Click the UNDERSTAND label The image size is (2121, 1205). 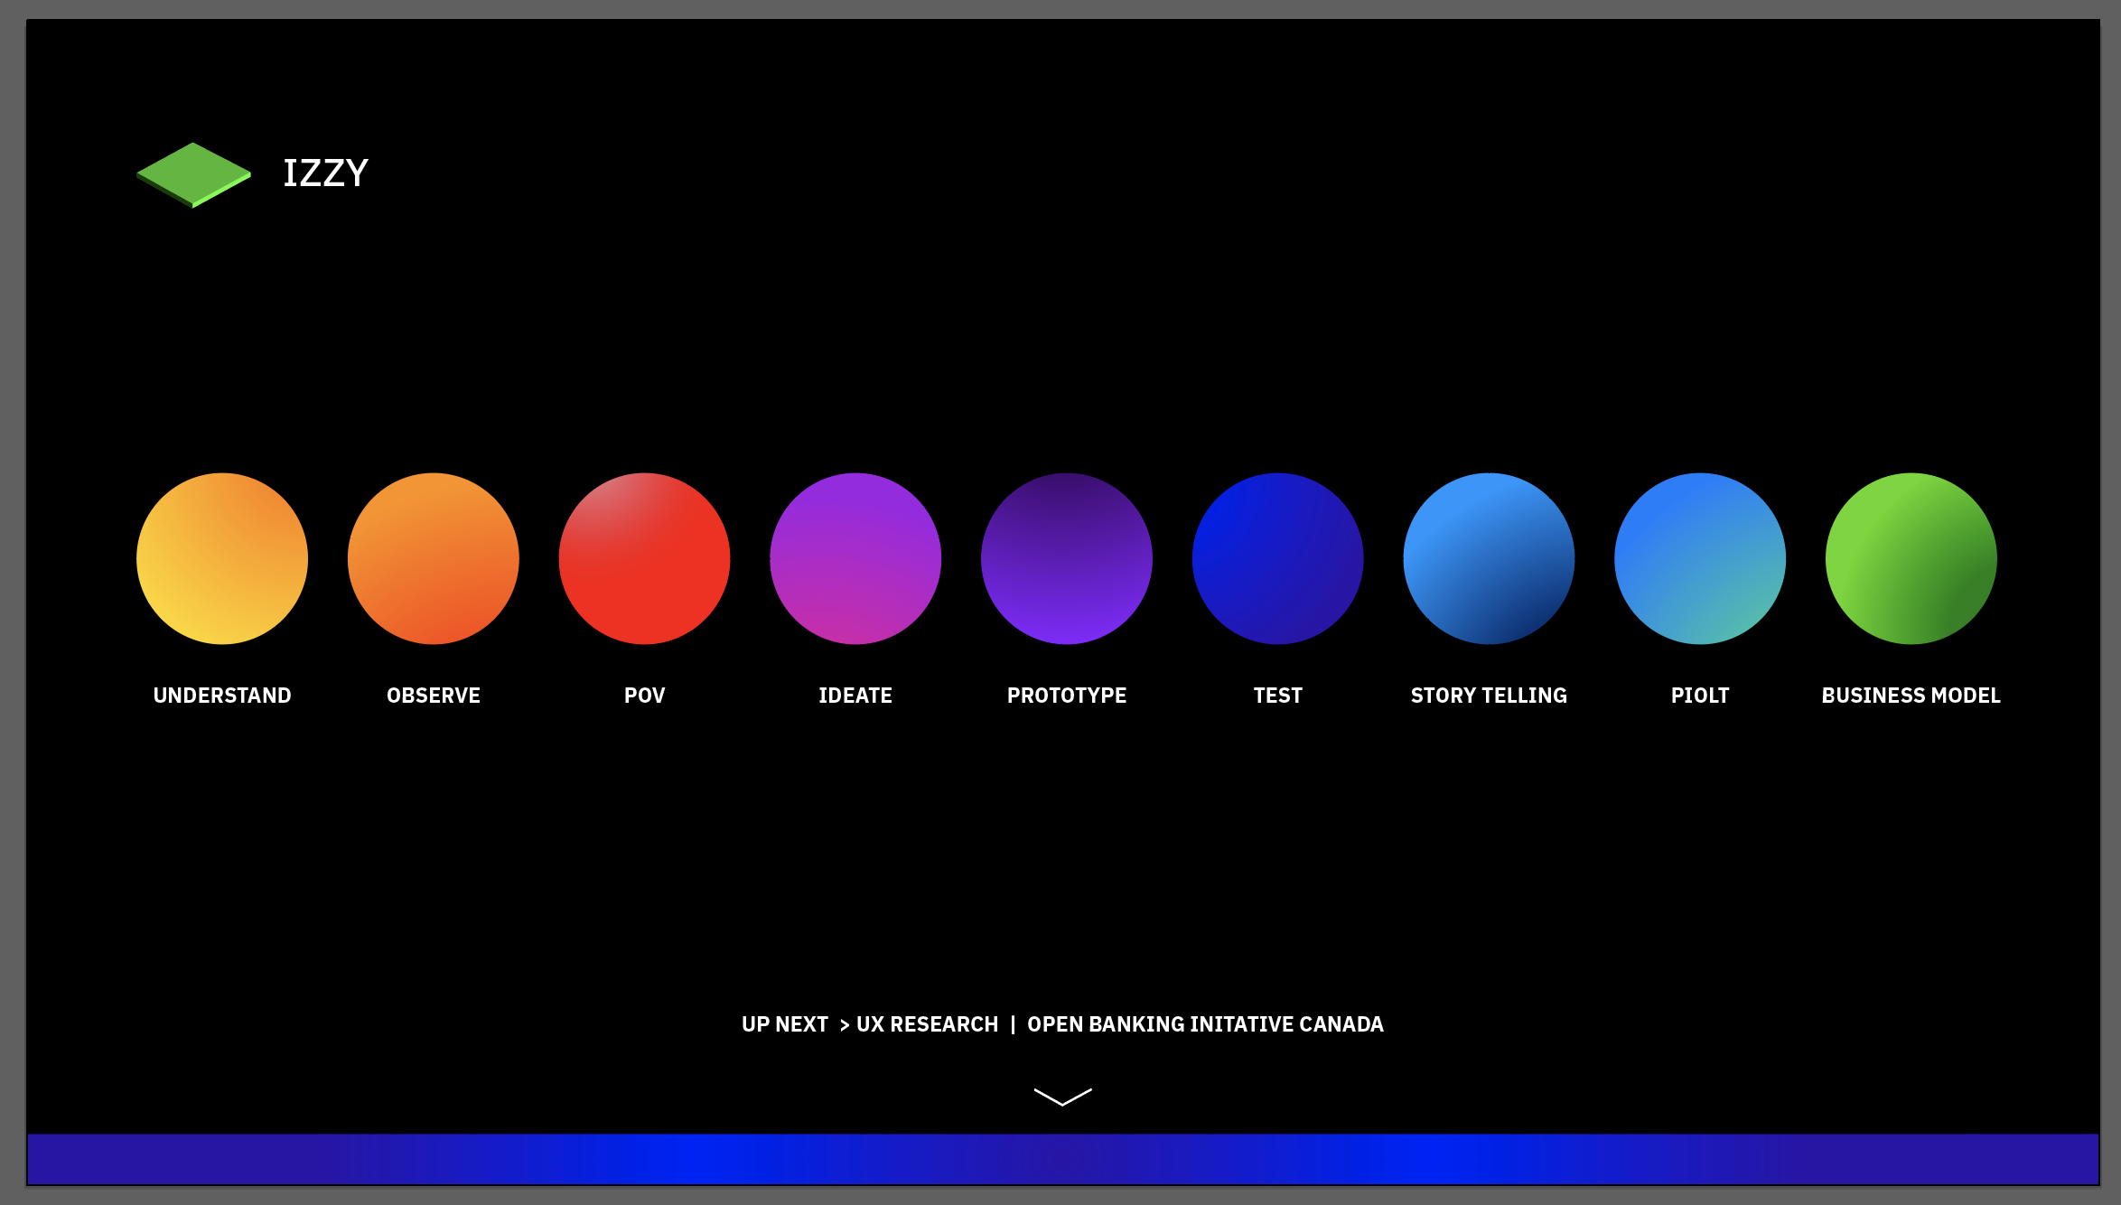(x=222, y=696)
